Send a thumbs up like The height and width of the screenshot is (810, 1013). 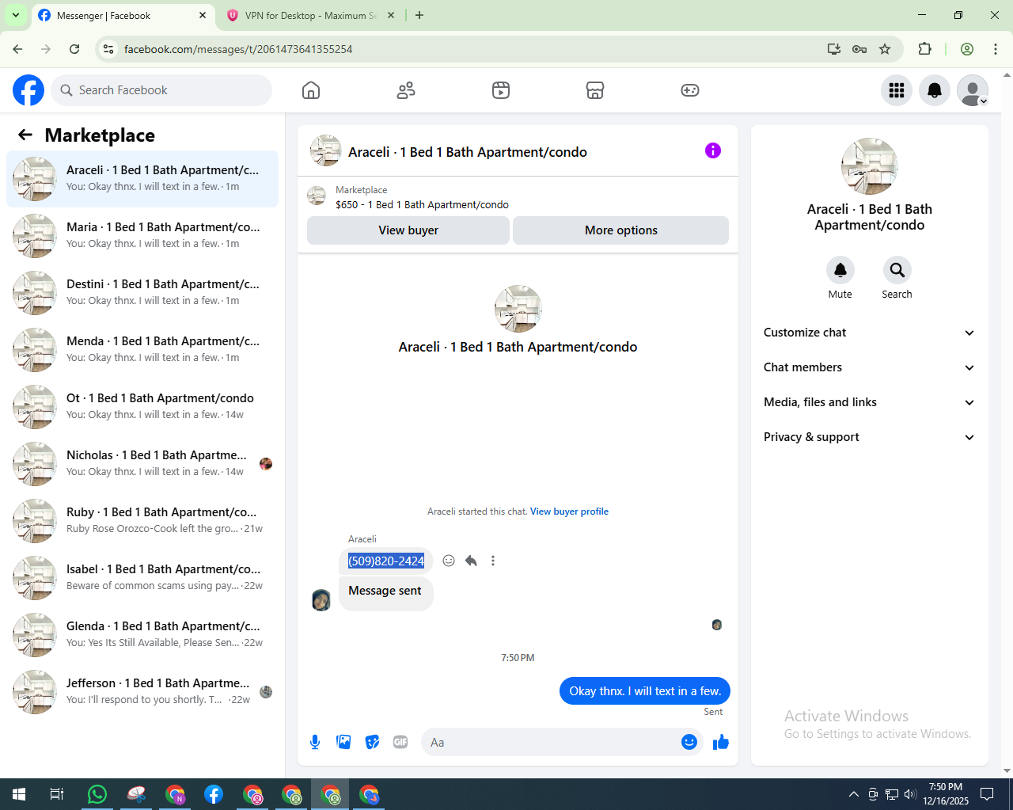point(721,742)
